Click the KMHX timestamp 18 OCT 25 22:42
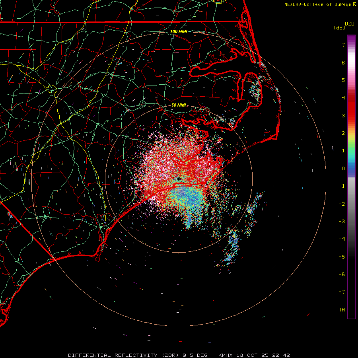Image resolution: width=358 pixels, height=358 pixels. (x=254, y=355)
